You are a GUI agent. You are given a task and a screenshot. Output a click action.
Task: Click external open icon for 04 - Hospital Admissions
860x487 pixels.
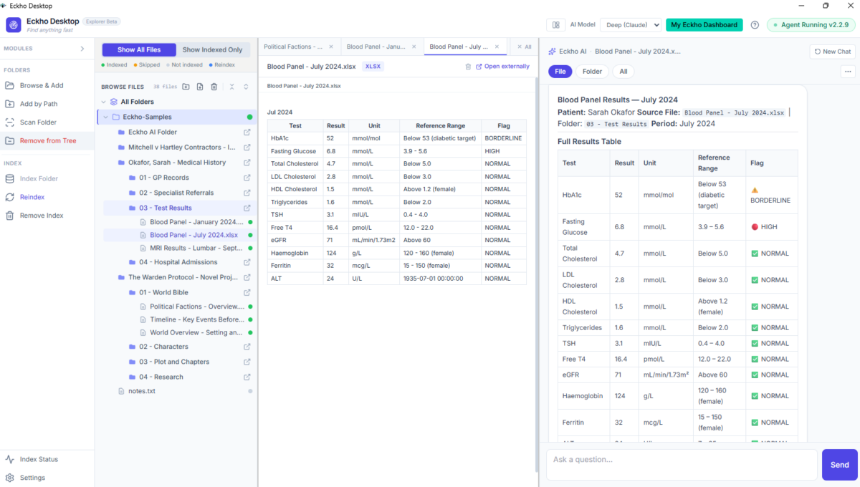(x=247, y=262)
